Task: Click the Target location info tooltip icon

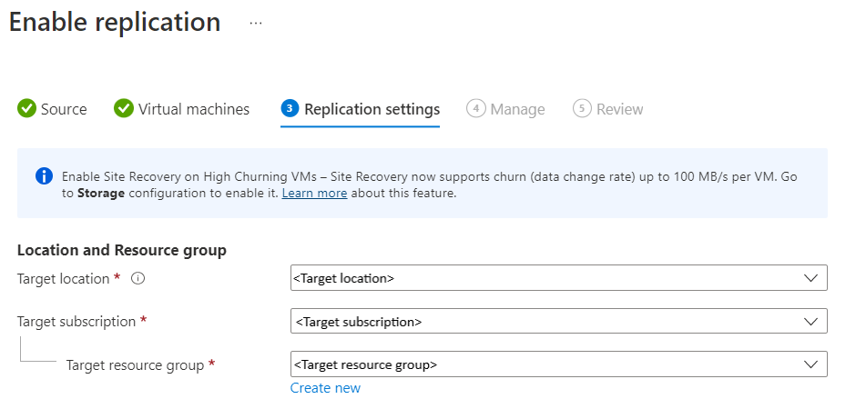Action: coord(138,279)
